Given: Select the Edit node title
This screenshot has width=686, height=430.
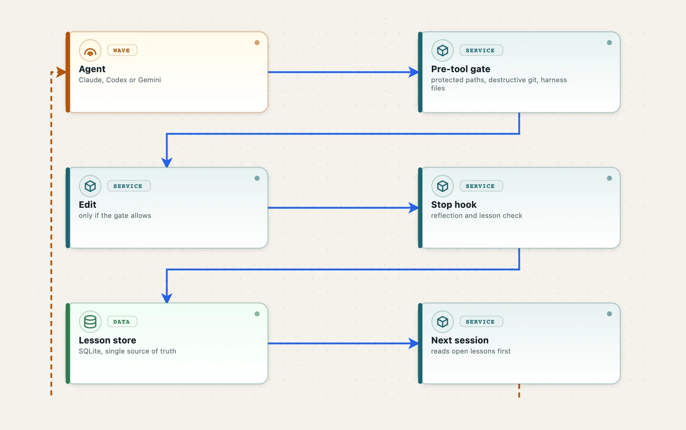Looking at the screenshot, I should pos(87,205).
